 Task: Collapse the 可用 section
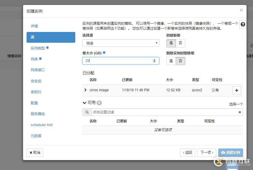pyautogui.click(x=85, y=103)
